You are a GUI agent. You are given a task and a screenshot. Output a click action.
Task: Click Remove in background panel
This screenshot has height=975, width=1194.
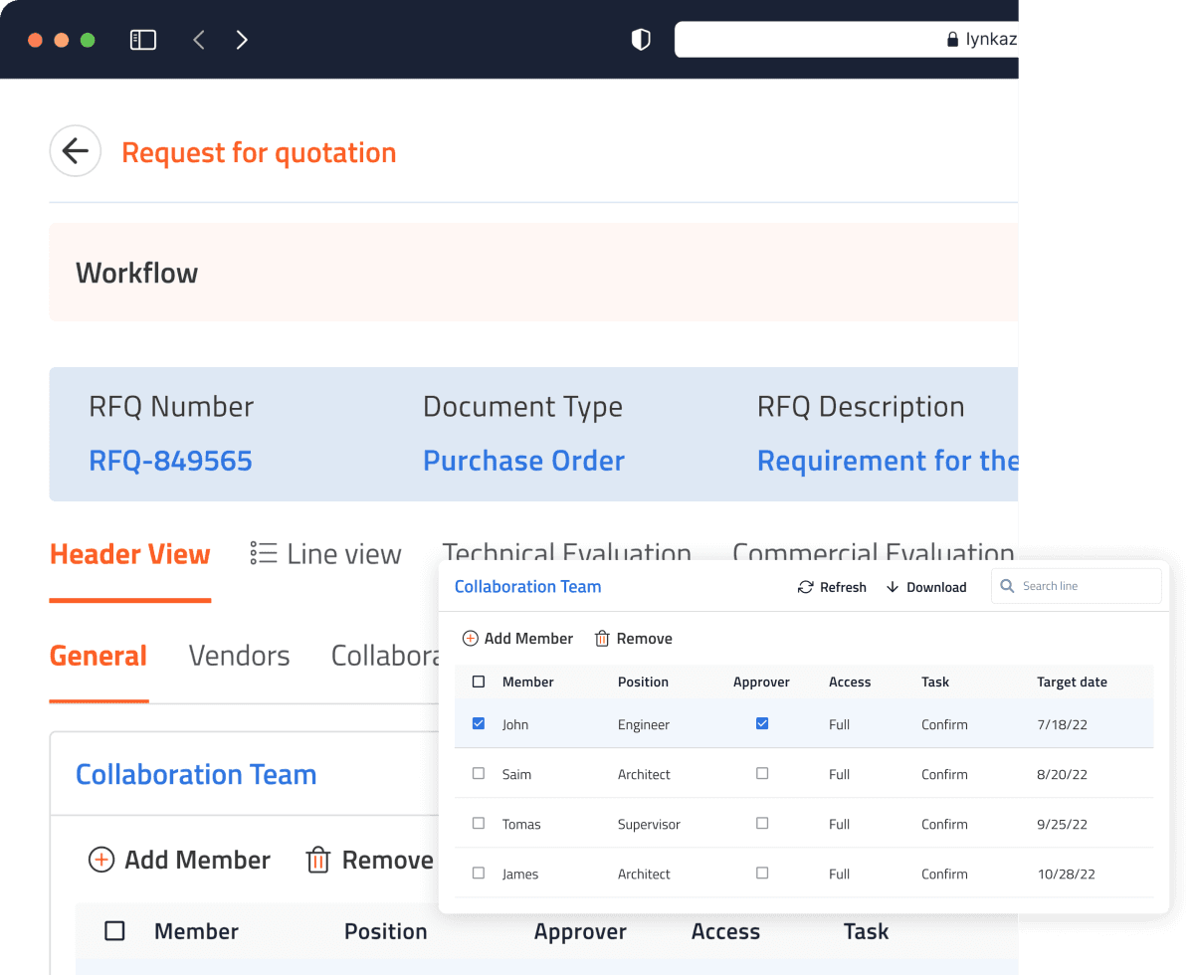tap(370, 860)
